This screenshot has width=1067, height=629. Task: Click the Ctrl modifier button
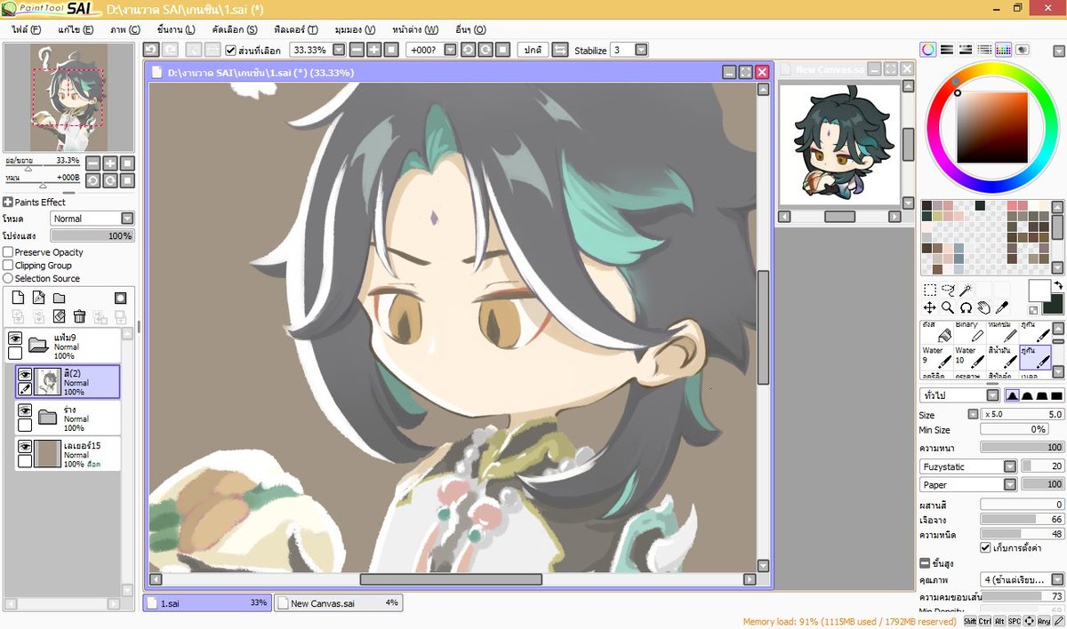pyautogui.click(x=985, y=621)
